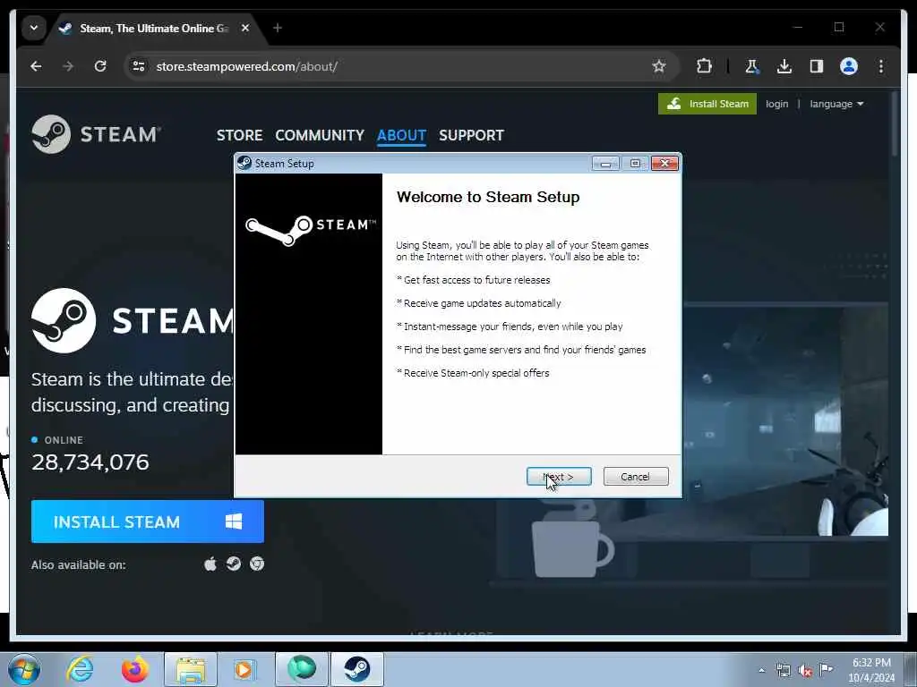Click the Windows logo on Install button
Viewport: 917px width, 687px height.
pyautogui.click(x=234, y=522)
